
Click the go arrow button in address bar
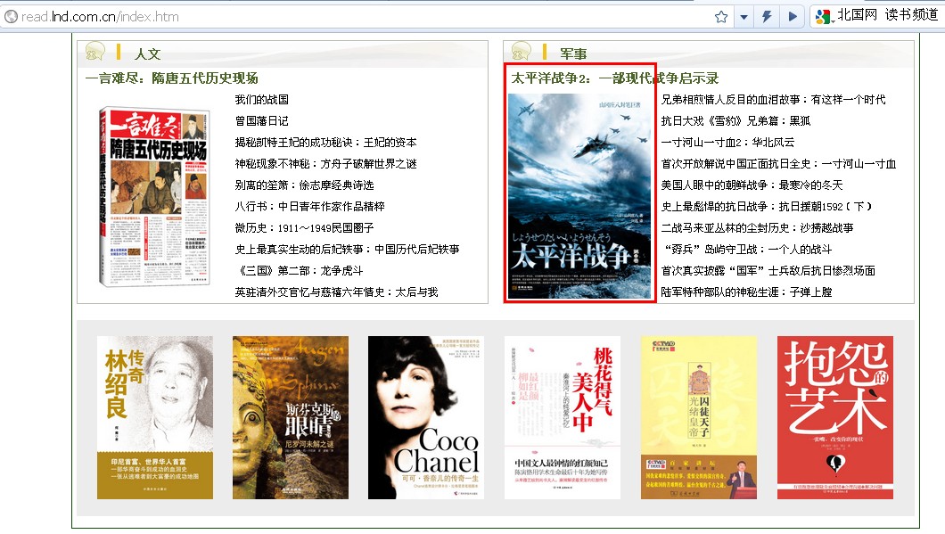click(793, 17)
